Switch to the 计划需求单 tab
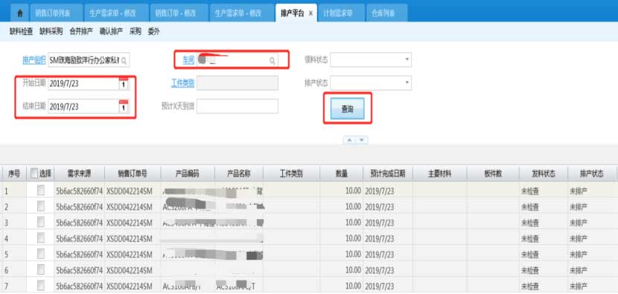The image size is (618, 294). (x=341, y=13)
